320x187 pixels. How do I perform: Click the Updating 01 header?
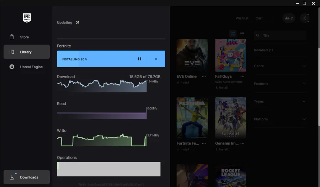tap(68, 22)
